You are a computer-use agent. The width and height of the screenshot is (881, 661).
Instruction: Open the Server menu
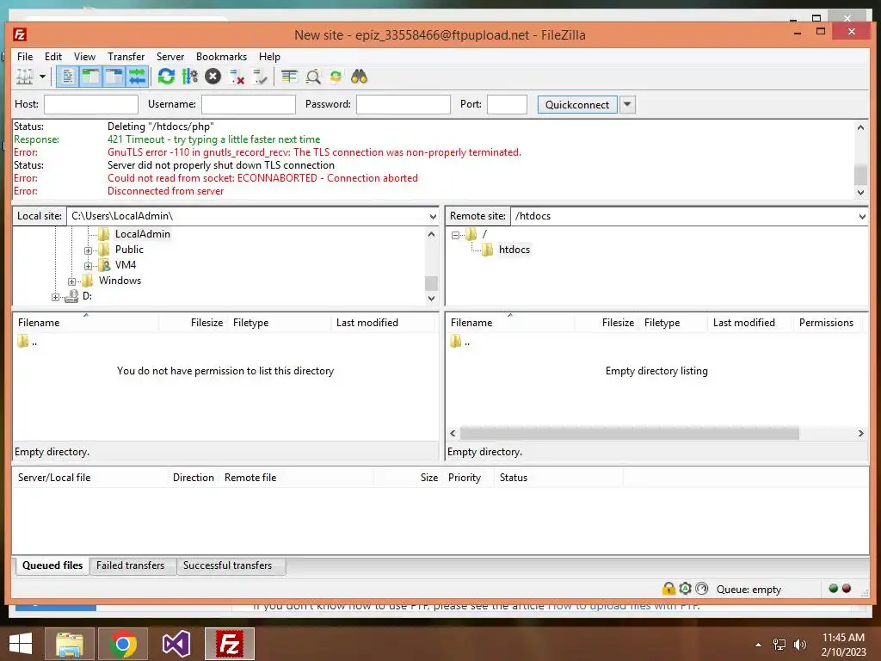[x=170, y=56]
